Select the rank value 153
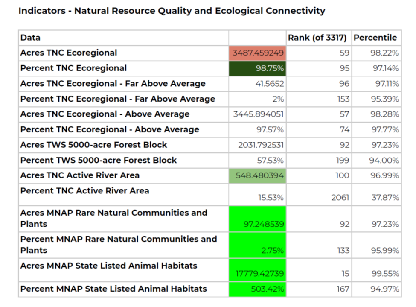Image resolution: width=416 pixels, height=307 pixels. (343, 99)
